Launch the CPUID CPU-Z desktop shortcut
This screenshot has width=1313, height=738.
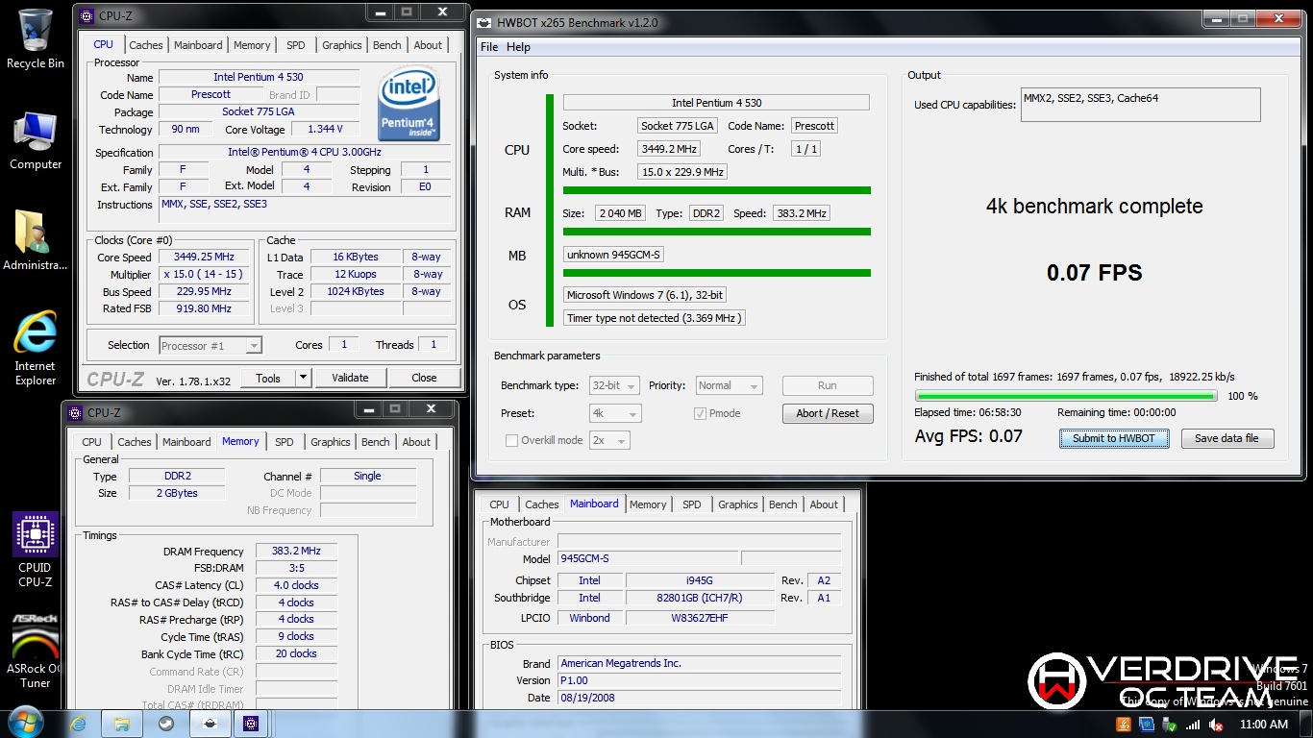pyautogui.click(x=35, y=548)
